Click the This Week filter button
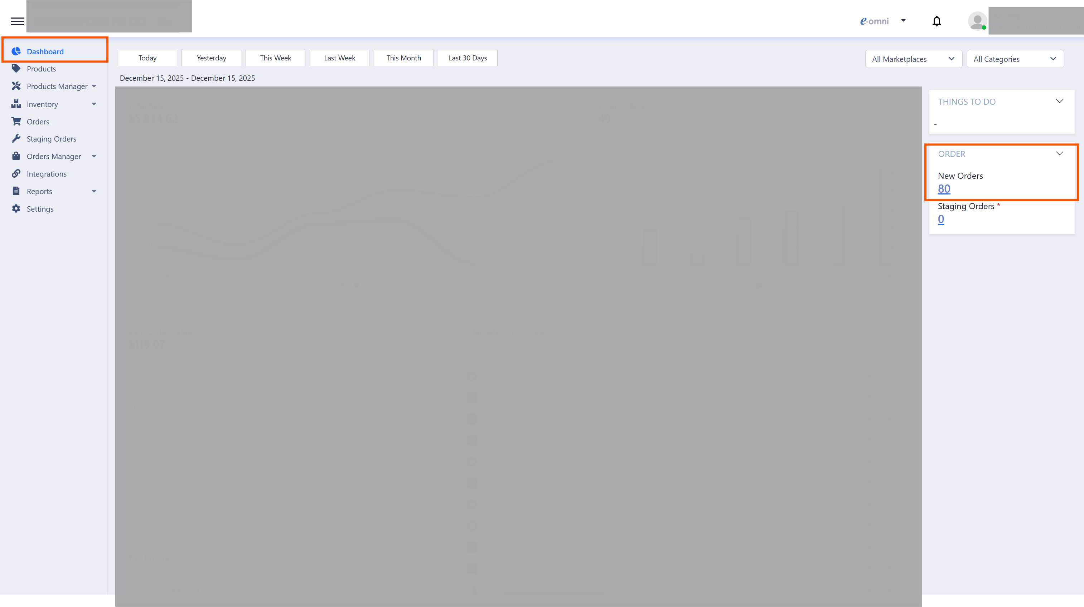 [275, 58]
